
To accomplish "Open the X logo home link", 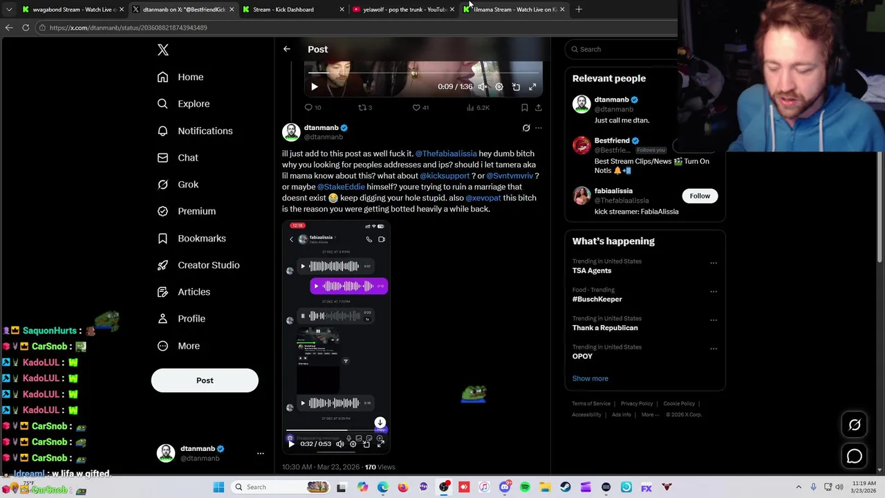I will tap(163, 50).
